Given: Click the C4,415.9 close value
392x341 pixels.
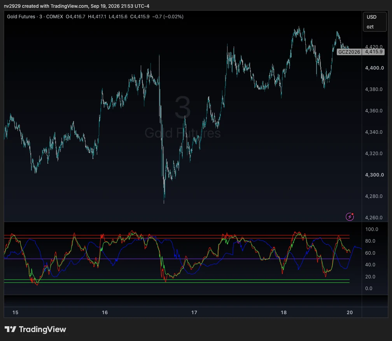Looking at the screenshot, I should (140, 16).
